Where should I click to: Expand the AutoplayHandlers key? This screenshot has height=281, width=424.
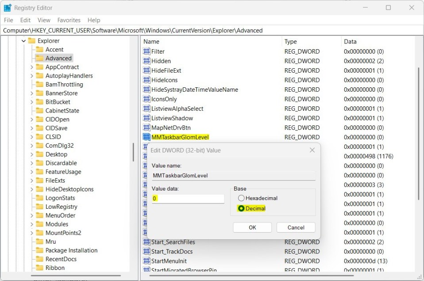[31, 76]
